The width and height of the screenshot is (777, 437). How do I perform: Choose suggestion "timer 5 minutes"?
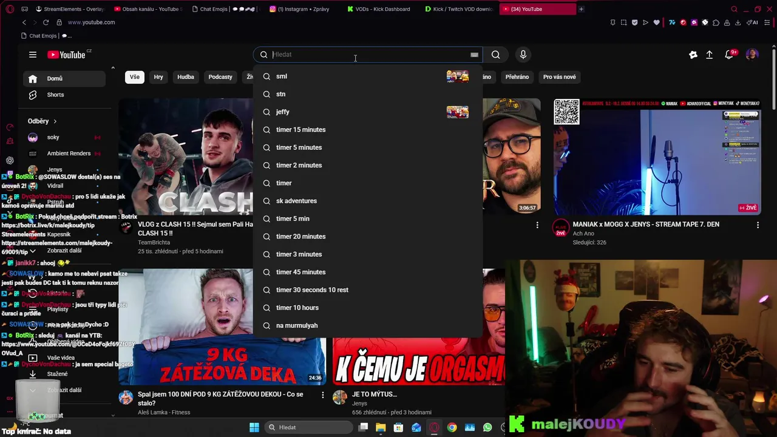368,147
